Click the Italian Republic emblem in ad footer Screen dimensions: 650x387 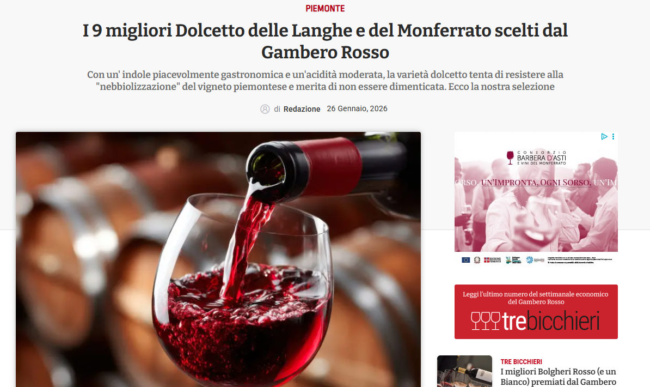tap(477, 260)
